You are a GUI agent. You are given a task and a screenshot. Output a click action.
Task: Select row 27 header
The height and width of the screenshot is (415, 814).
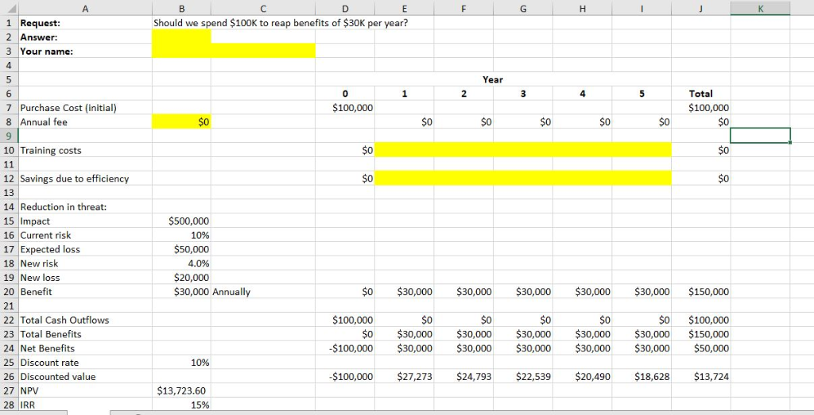[x=10, y=390]
